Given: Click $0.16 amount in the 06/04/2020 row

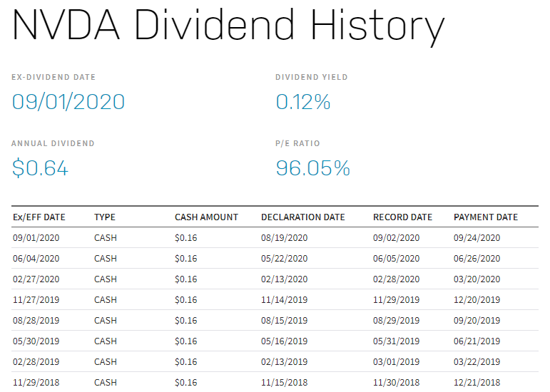Looking at the screenshot, I should point(186,259).
